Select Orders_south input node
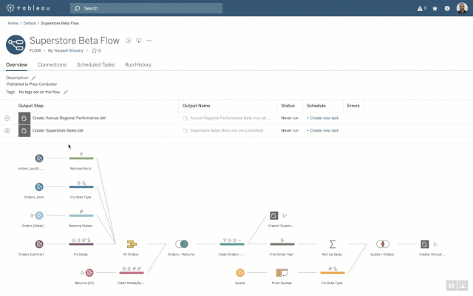This screenshot has width=473, height=296. [39, 158]
